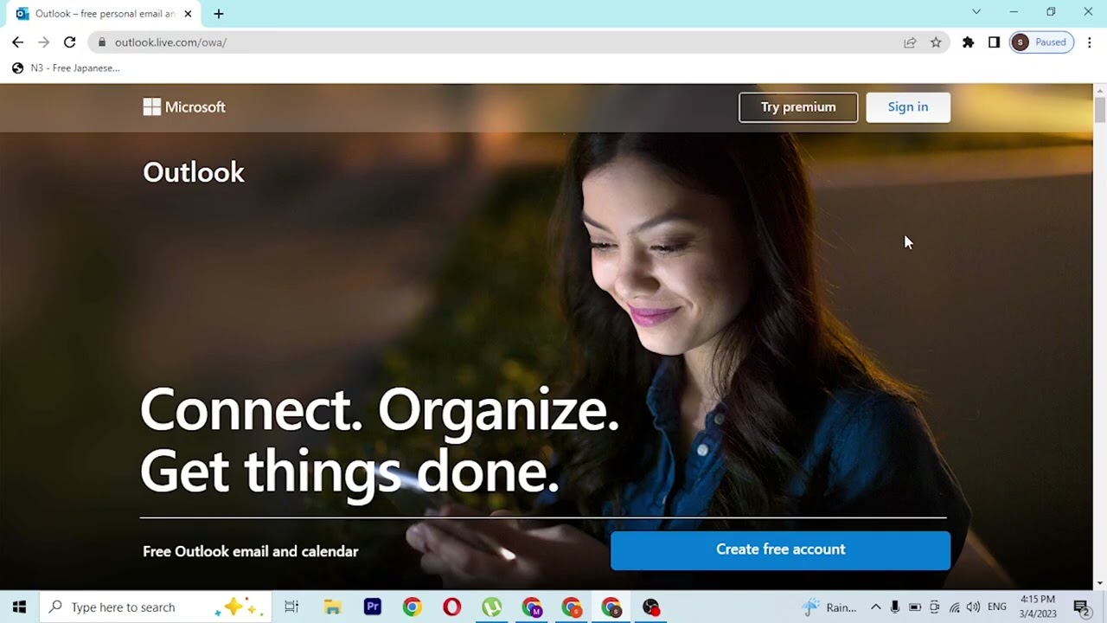Image resolution: width=1107 pixels, height=623 pixels.
Task: Open File Explorer from taskbar
Action: [x=332, y=607]
